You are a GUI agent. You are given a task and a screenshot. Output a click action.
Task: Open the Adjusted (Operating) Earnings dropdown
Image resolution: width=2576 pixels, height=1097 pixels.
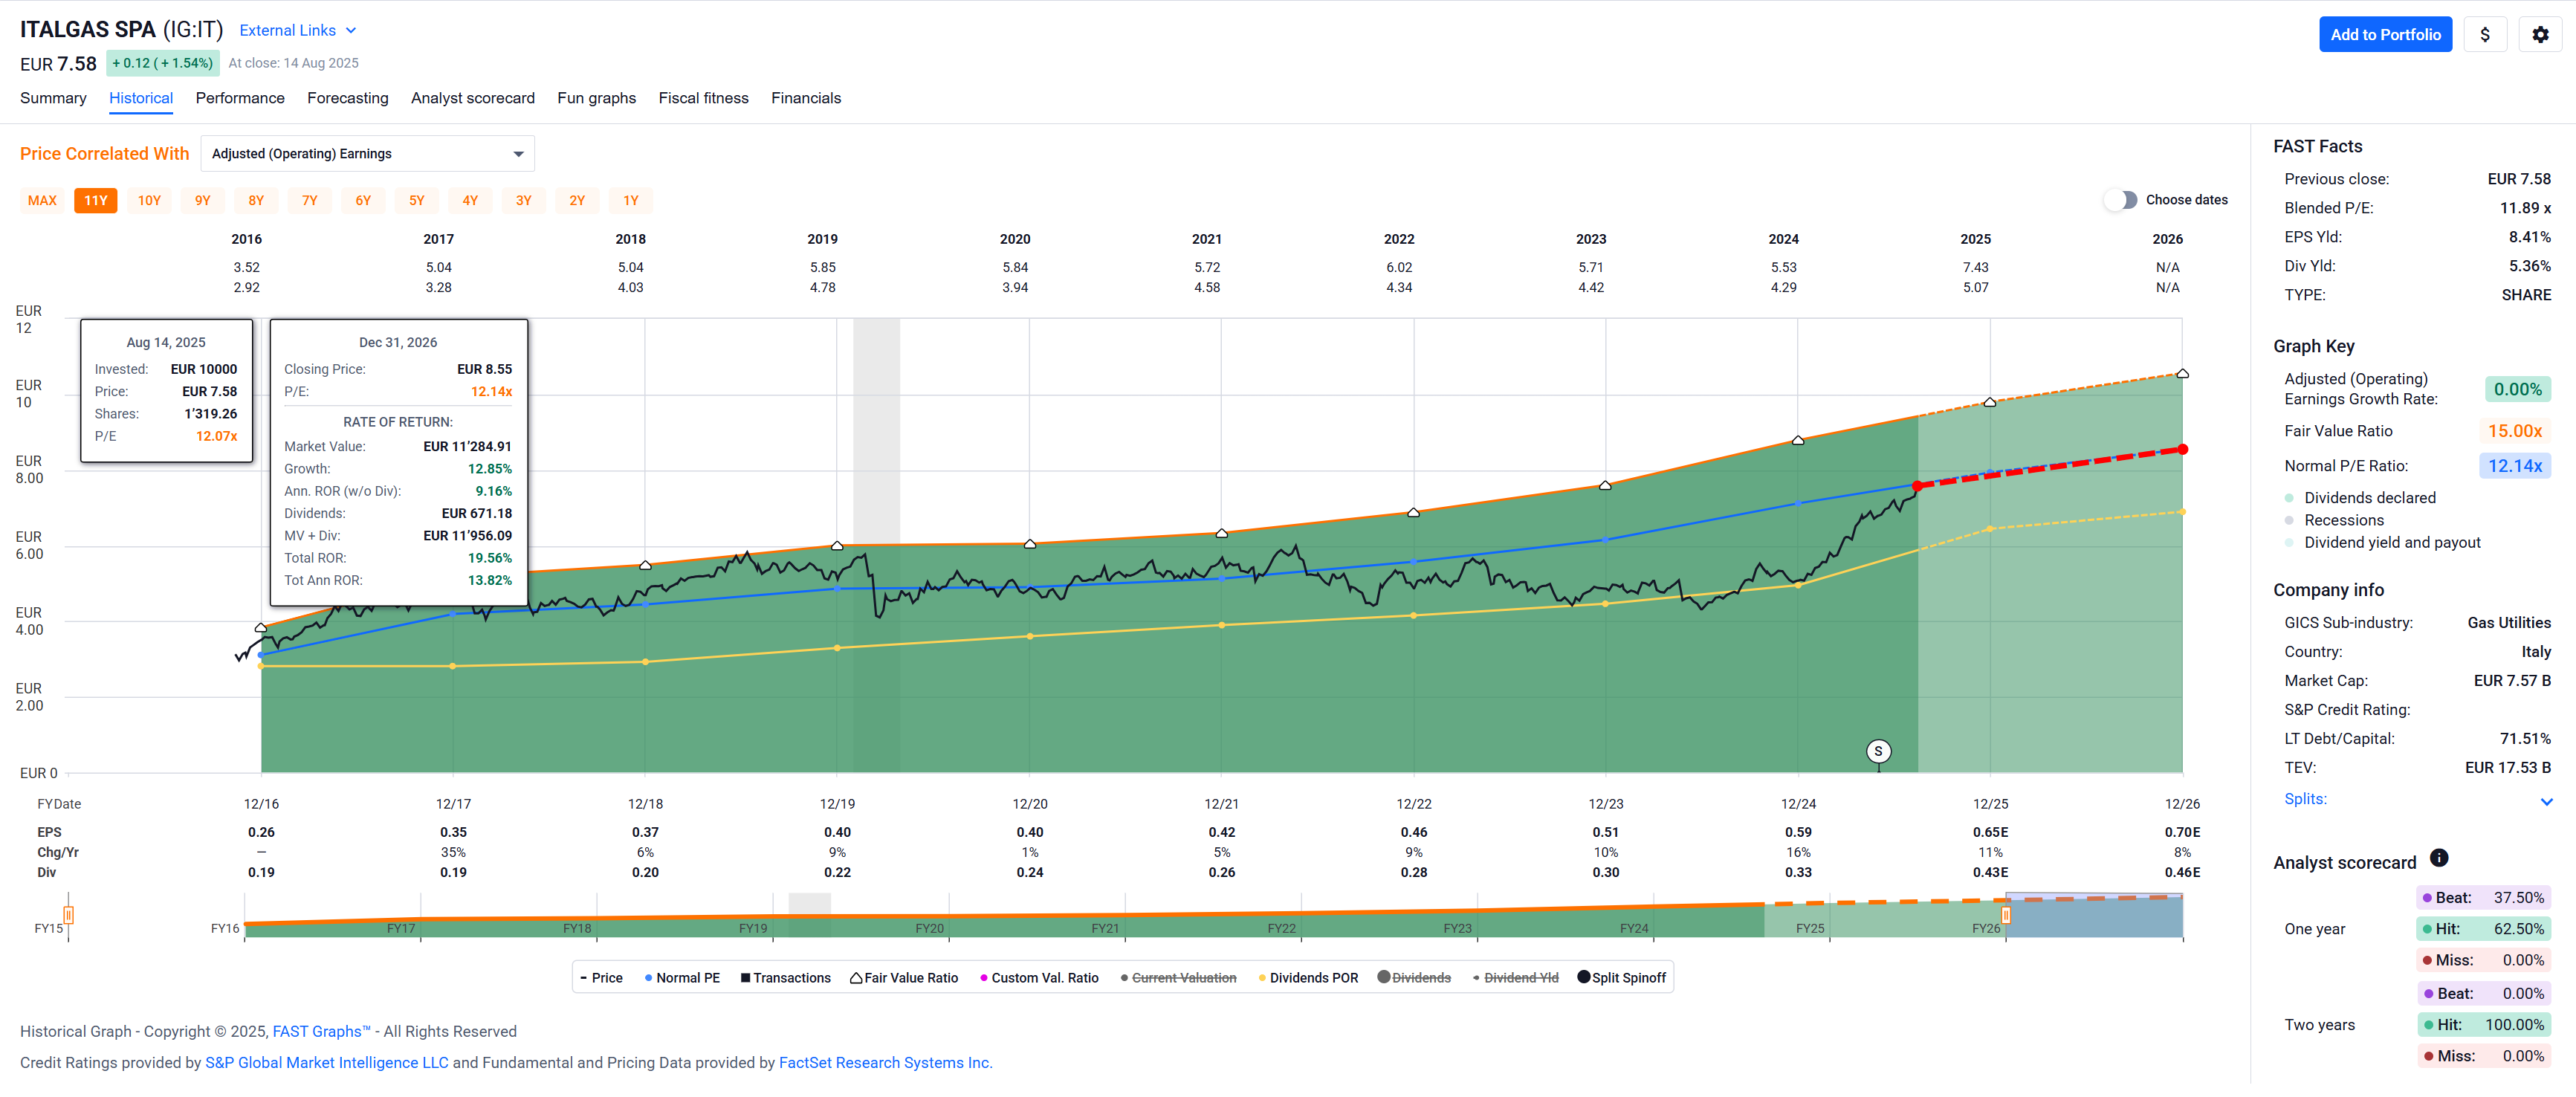(x=367, y=154)
